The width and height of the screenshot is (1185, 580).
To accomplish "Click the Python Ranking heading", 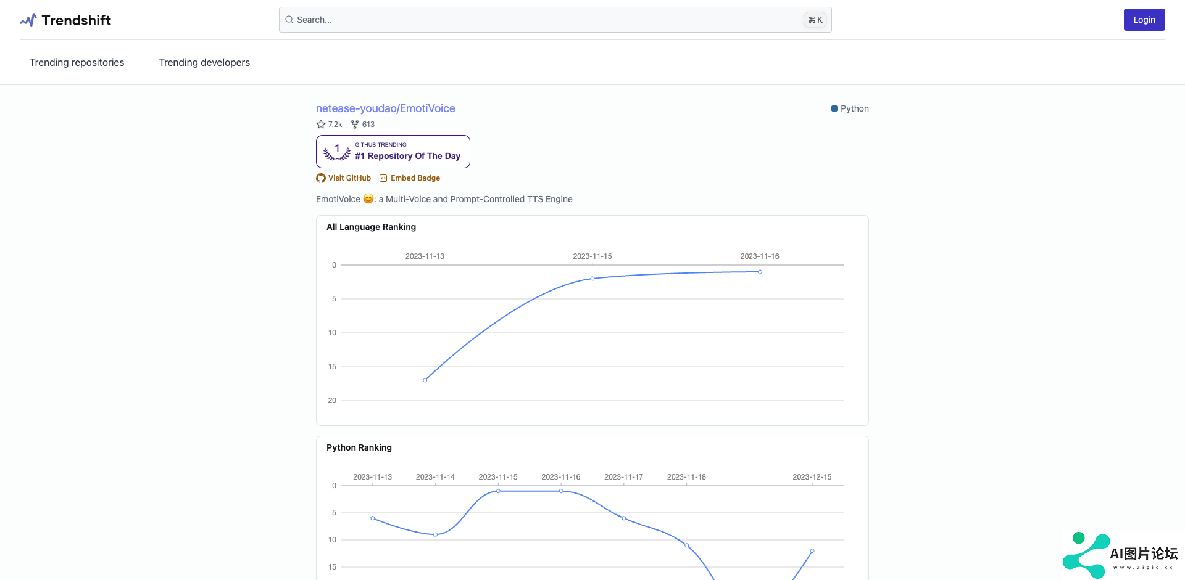I will click(x=359, y=447).
